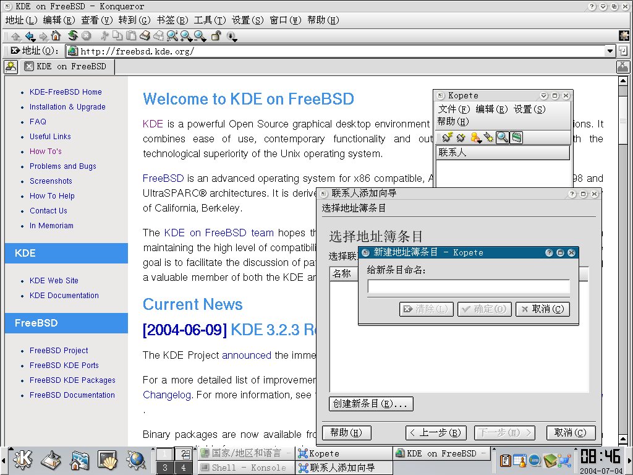Launch the home folder icon on panel
The height and width of the screenshot is (475, 633).
coord(79,460)
